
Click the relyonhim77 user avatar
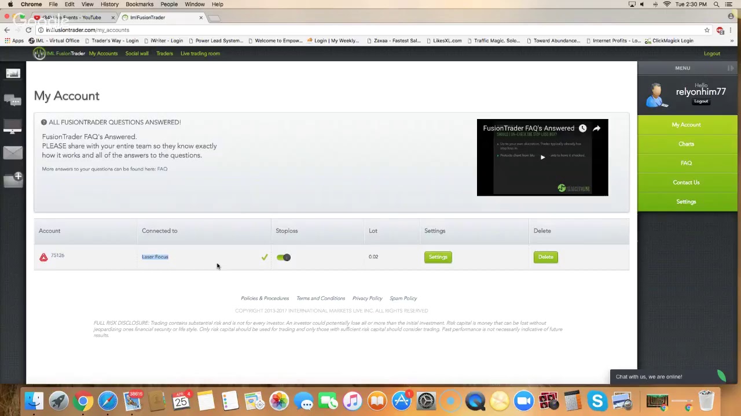pos(656,95)
